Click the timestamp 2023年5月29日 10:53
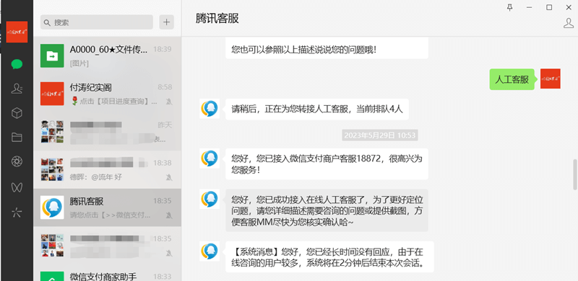This screenshot has height=281, width=578. pyautogui.click(x=380, y=135)
